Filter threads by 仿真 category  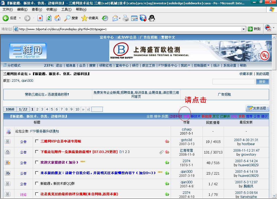point(186,116)
